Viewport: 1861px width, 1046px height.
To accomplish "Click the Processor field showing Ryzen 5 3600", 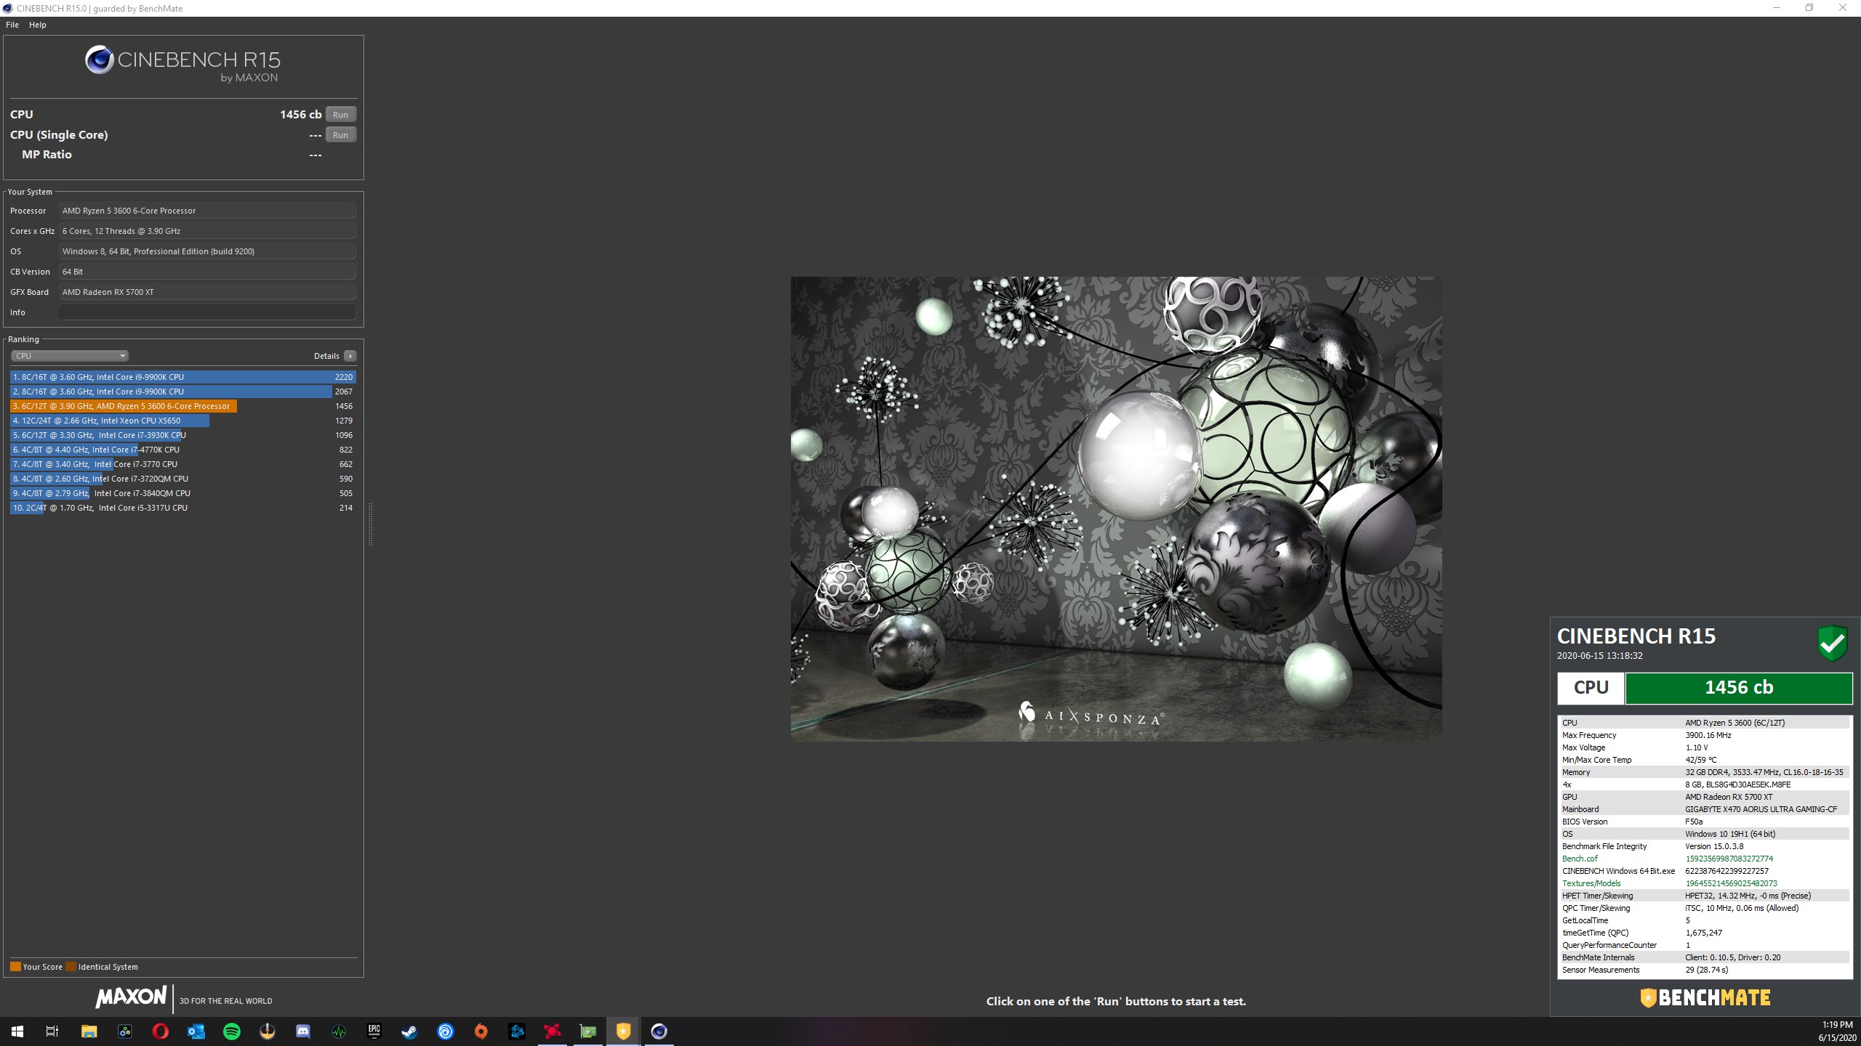I will click(x=207, y=211).
